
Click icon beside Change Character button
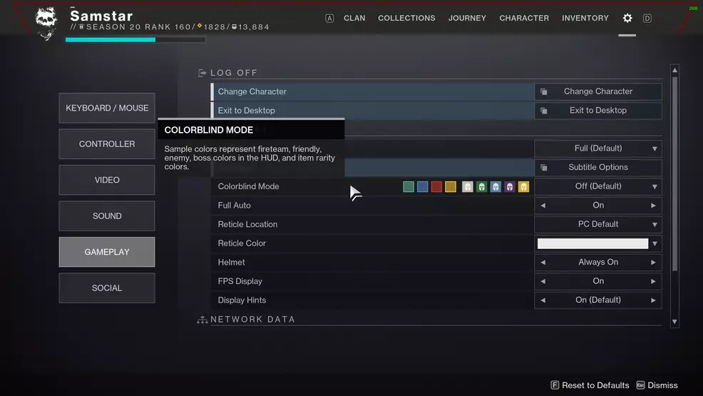(544, 92)
